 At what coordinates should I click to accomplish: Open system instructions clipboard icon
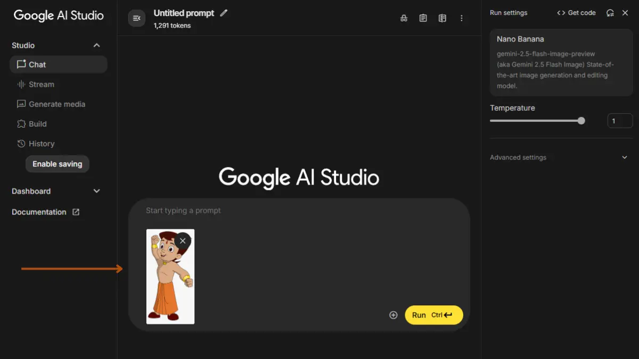423,18
